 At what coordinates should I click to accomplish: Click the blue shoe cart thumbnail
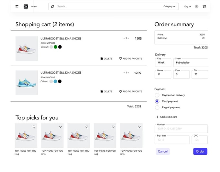tap(27, 83)
